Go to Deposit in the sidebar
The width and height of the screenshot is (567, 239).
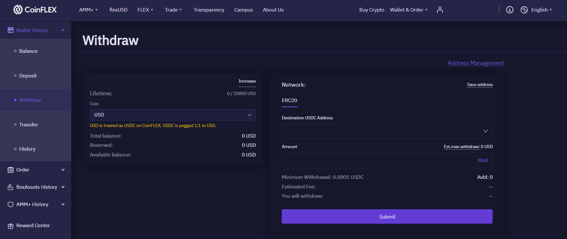[x=28, y=76]
